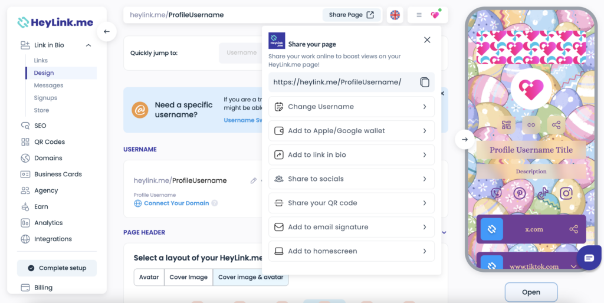This screenshot has height=303, width=604.
Task: Close the Share your page popup
Action: tap(427, 40)
